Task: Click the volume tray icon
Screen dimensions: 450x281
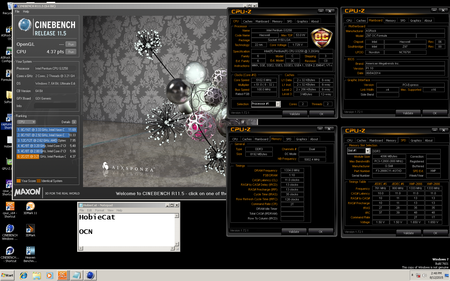Action: click(425, 275)
